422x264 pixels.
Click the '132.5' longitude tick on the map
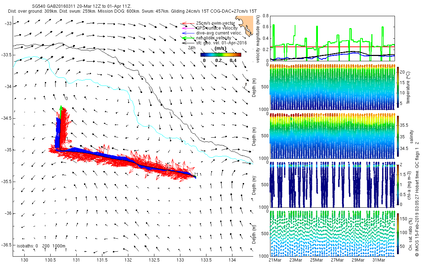coord(154,260)
